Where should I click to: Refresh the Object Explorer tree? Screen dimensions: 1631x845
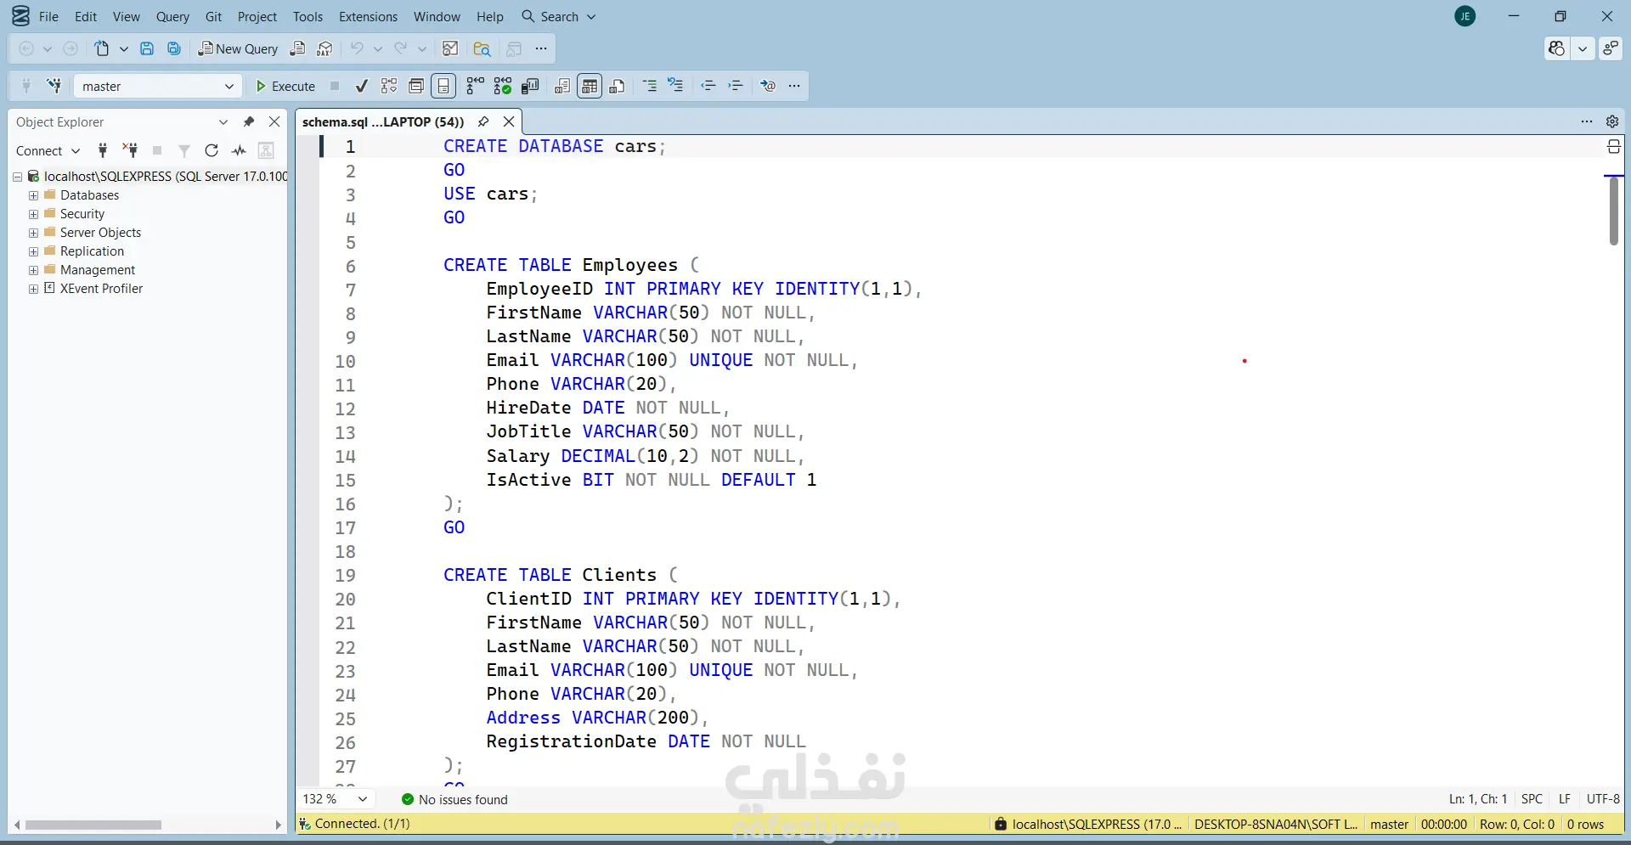click(212, 150)
